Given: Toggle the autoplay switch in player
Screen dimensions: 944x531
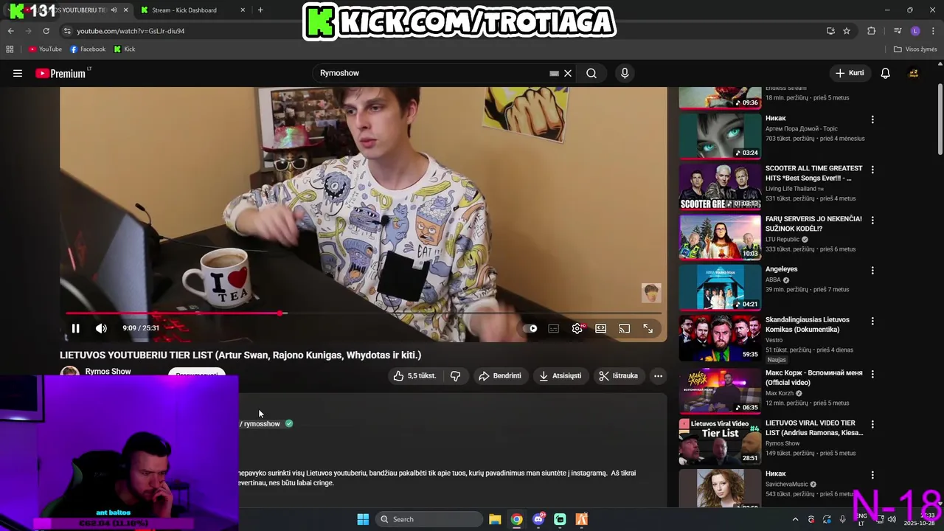Looking at the screenshot, I should [530, 328].
